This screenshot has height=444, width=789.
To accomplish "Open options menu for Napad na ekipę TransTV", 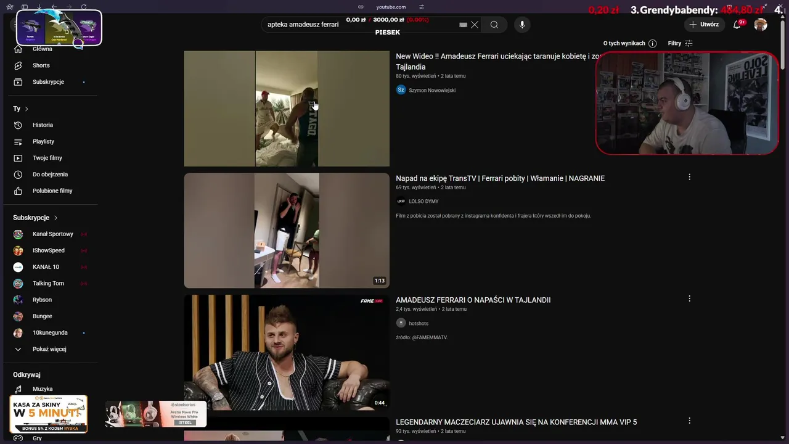I will (689, 177).
